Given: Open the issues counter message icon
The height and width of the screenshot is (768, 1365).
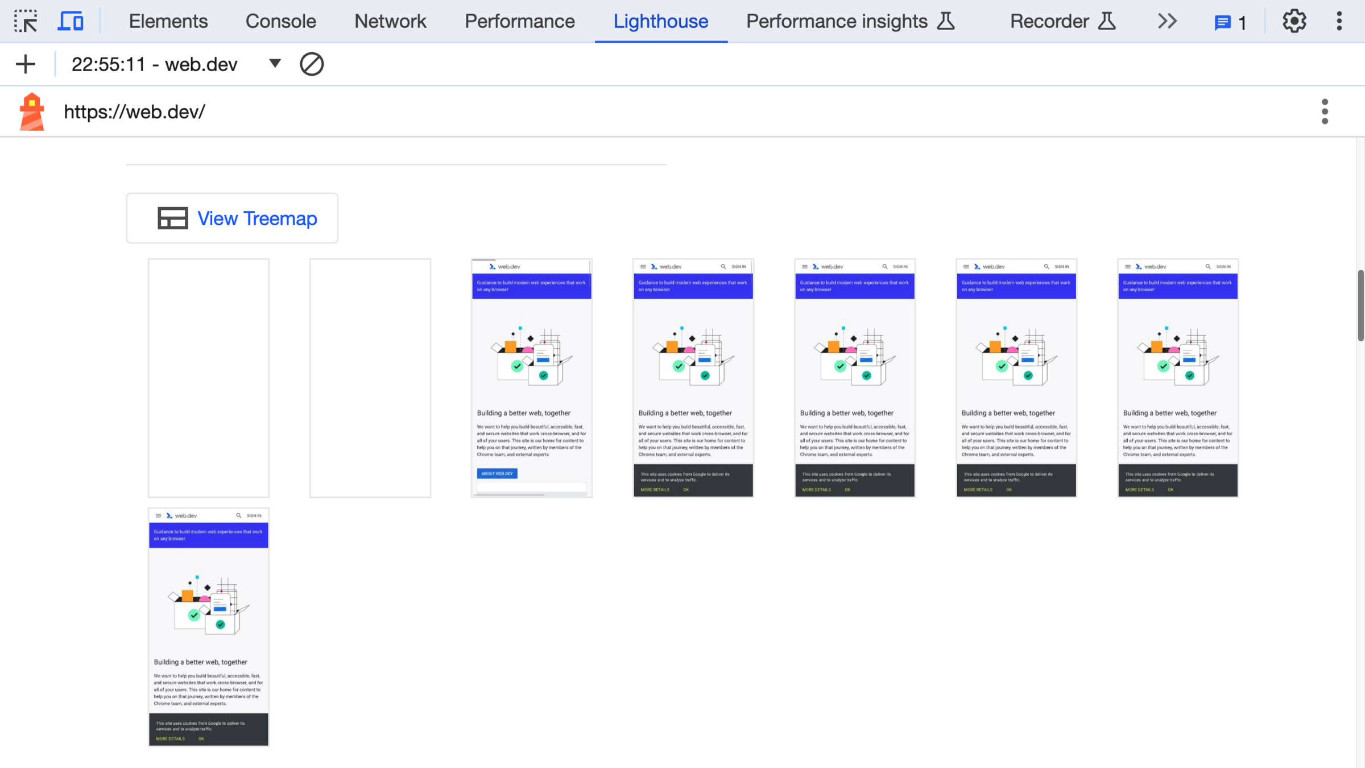Looking at the screenshot, I should (1230, 23).
